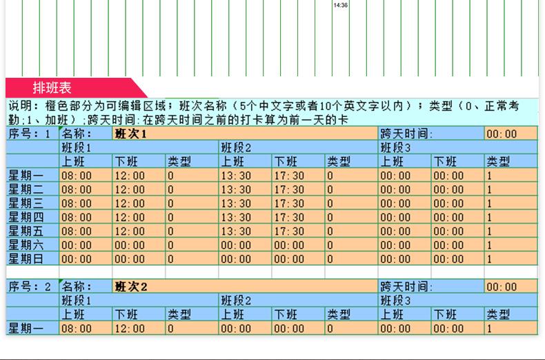Select 班次2 星期一 班段1 下班 time 12:00

138,328
